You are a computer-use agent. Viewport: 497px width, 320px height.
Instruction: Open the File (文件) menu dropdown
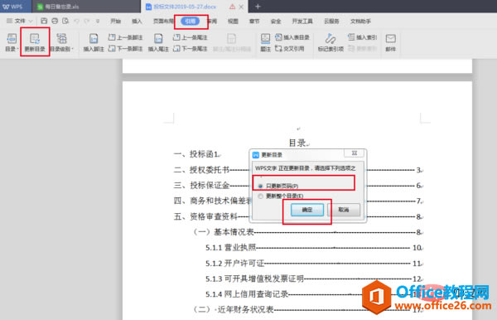pyautogui.click(x=20, y=21)
